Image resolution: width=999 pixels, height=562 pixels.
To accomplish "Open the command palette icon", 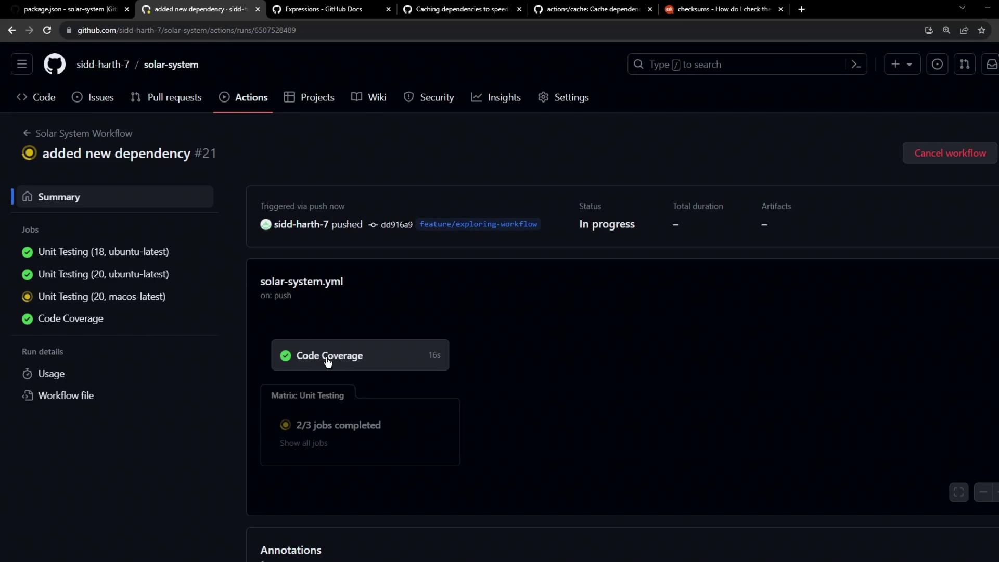I will point(856,65).
